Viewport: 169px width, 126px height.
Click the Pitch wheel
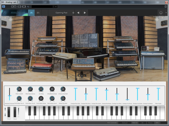(9, 112)
